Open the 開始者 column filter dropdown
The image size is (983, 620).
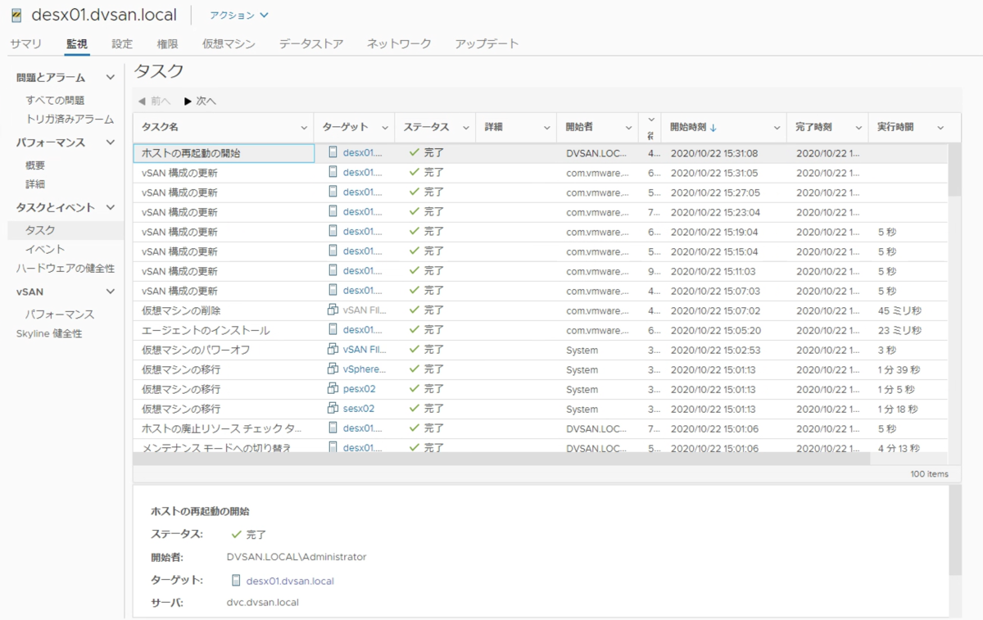click(x=628, y=128)
